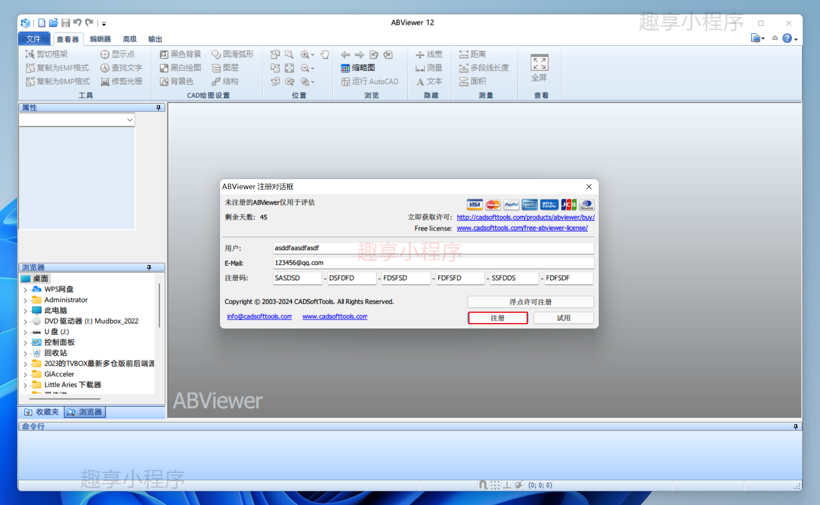Select the 距离 distance measure tool

click(472, 54)
